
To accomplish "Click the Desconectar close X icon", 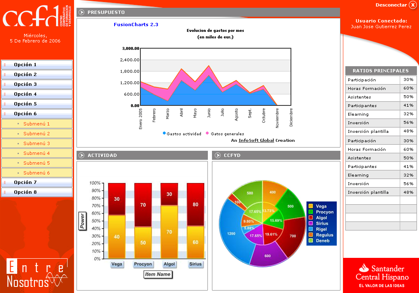I will click(412, 5).
